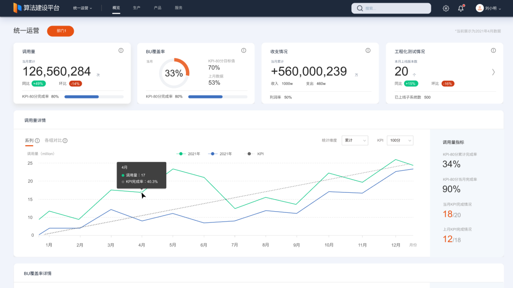The image size is (513, 288).
Task: Open the settings gear icon
Action: [446, 8]
